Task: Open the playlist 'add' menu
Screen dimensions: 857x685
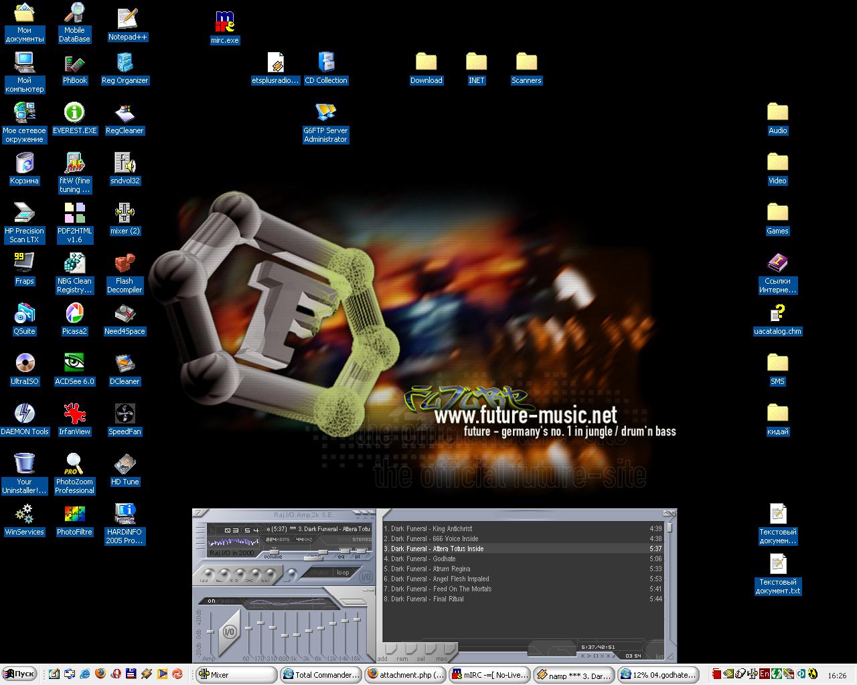Action: tap(390, 650)
